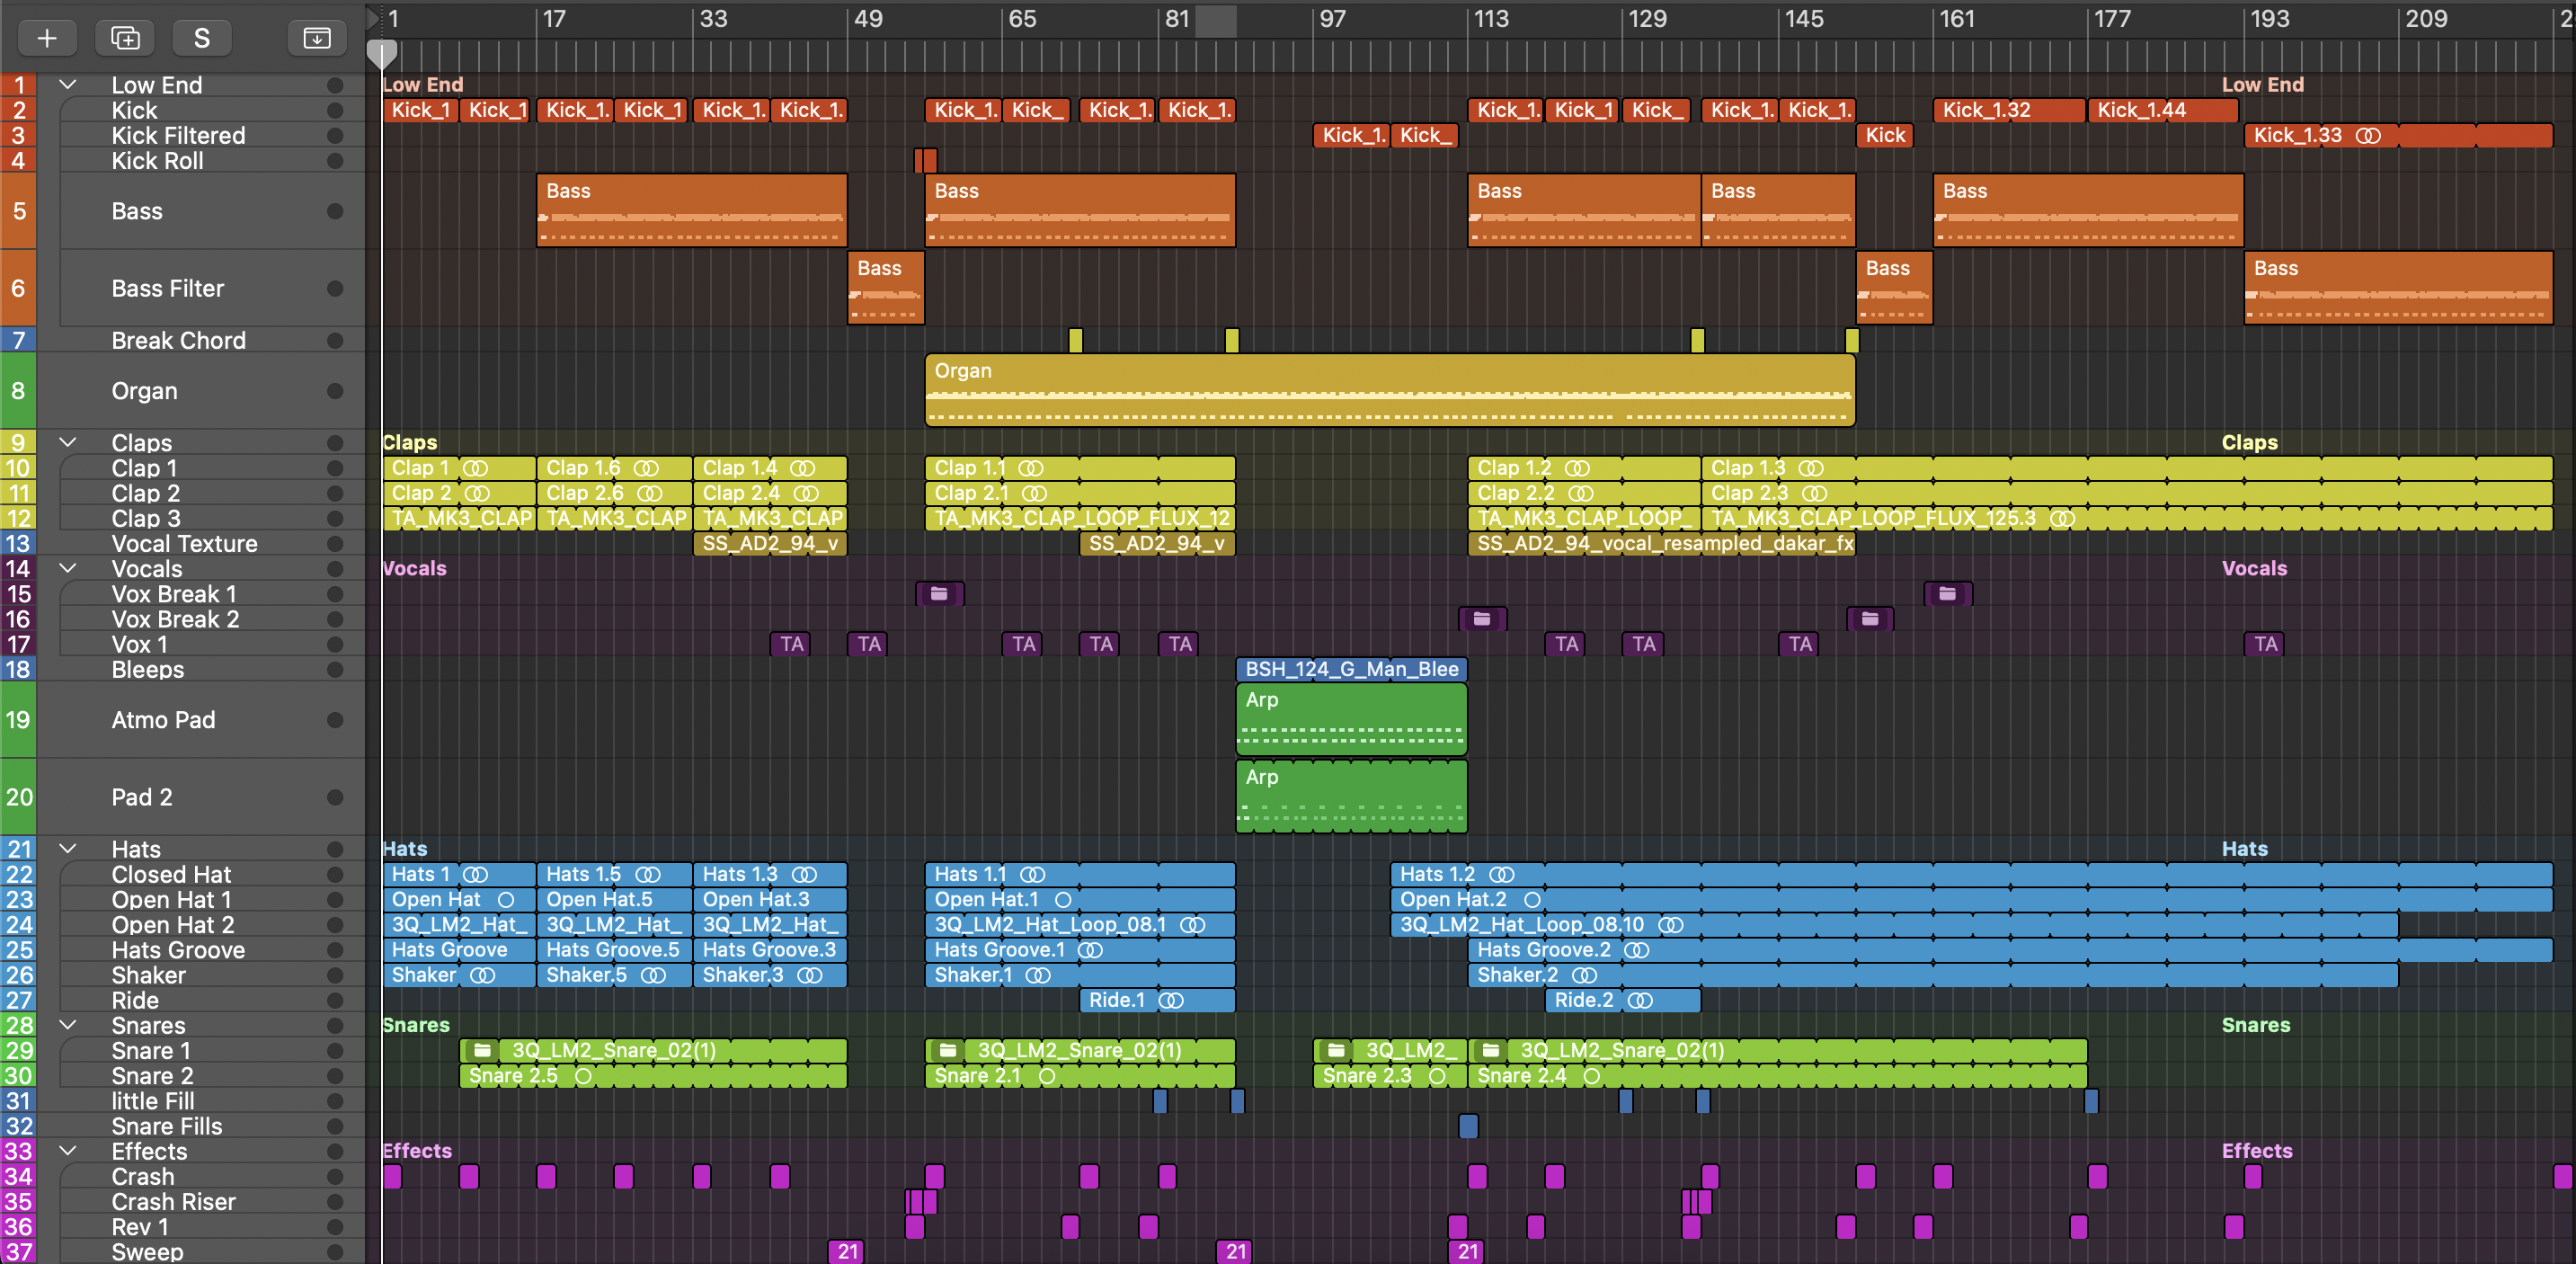Toggle the dot on Atmo Pad track
The width and height of the screenshot is (2576, 1264).
click(x=335, y=720)
